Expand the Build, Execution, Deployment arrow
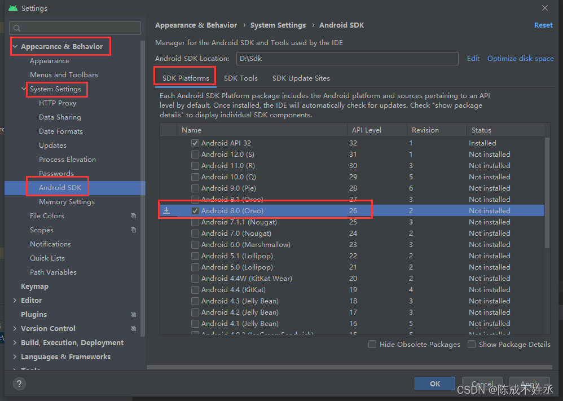This screenshot has width=563, height=401. [15, 342]
